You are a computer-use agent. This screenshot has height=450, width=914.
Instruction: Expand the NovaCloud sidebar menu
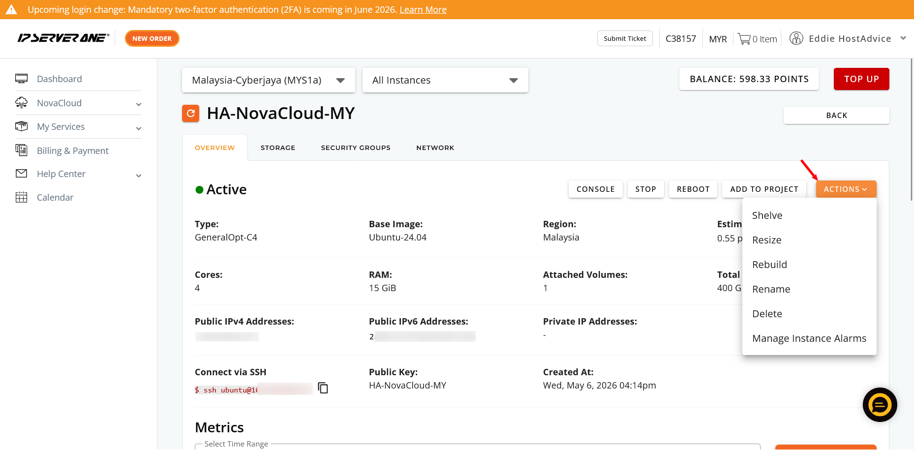click(139, 104)
